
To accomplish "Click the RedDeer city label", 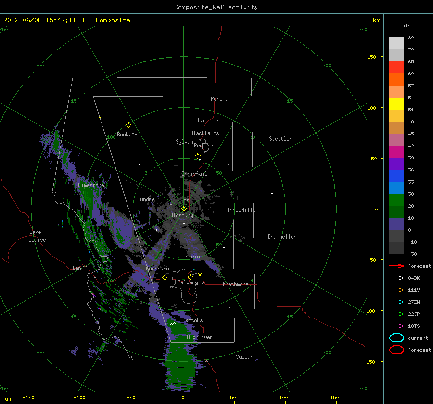I will (204, 146).
